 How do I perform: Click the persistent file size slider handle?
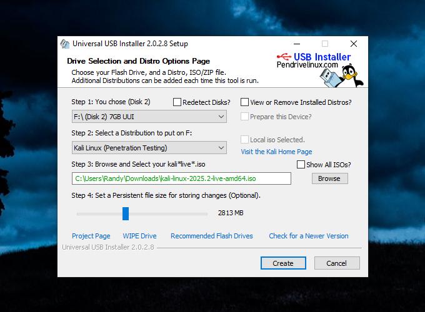[x=126, y=213]
